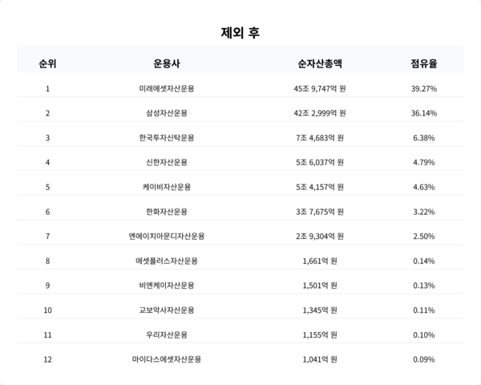
Task: Select 우리자산운용 company name
Action: point(167,334)
